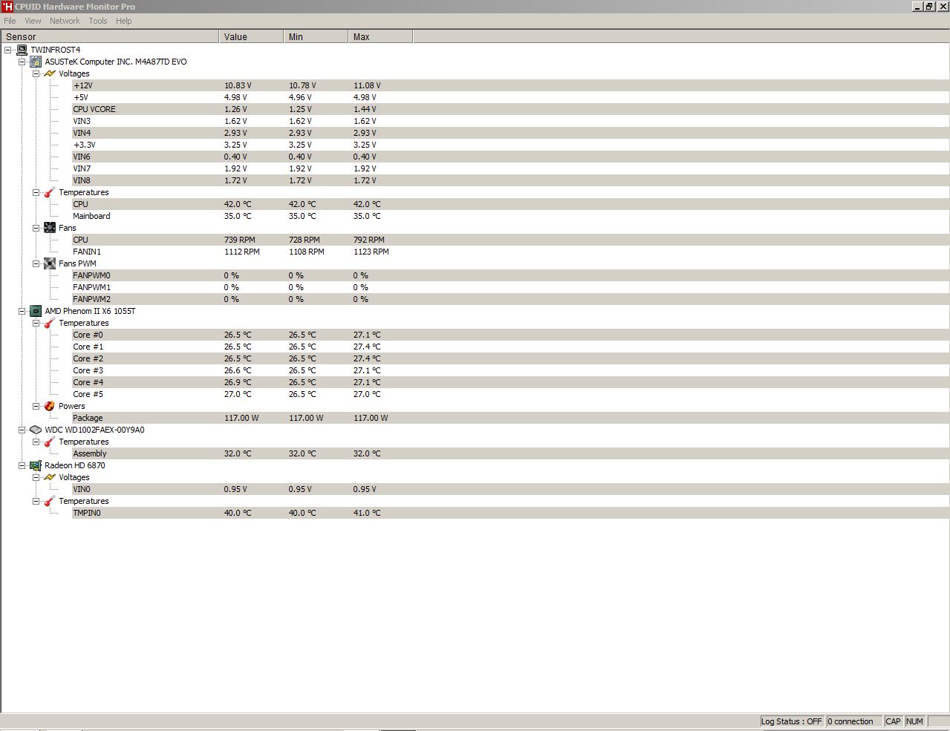Collapse the AMD Phenom II X6 node
950x731 pixels.
[22, 311]
